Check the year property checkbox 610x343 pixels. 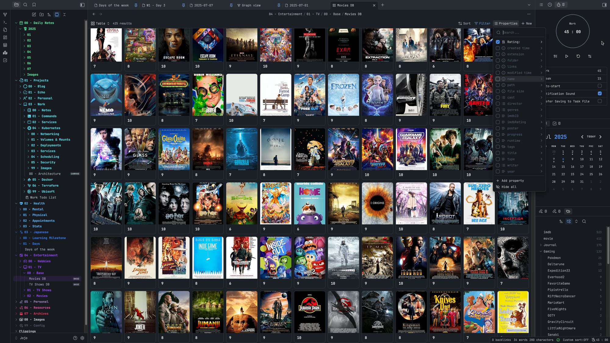coord(498,171)
